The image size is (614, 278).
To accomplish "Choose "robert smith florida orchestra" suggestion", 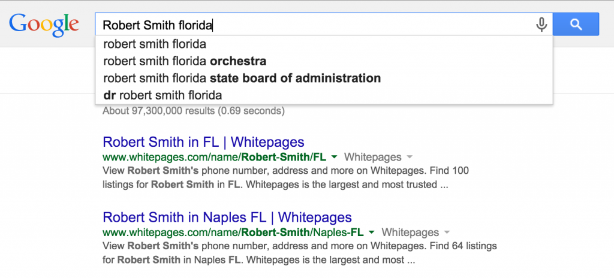I will click(x=185, y=61).
